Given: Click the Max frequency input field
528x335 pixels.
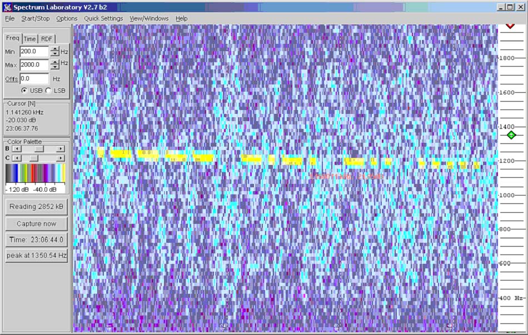Looking at the screenshot, I should tap(34, 64).
